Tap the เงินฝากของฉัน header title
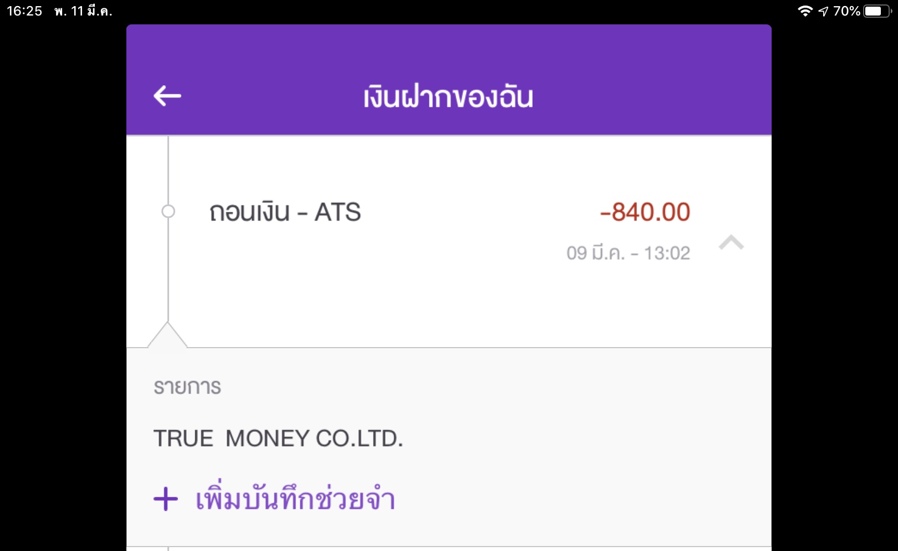This screenshot has width=898, height=551. click(x=448, y=97)
